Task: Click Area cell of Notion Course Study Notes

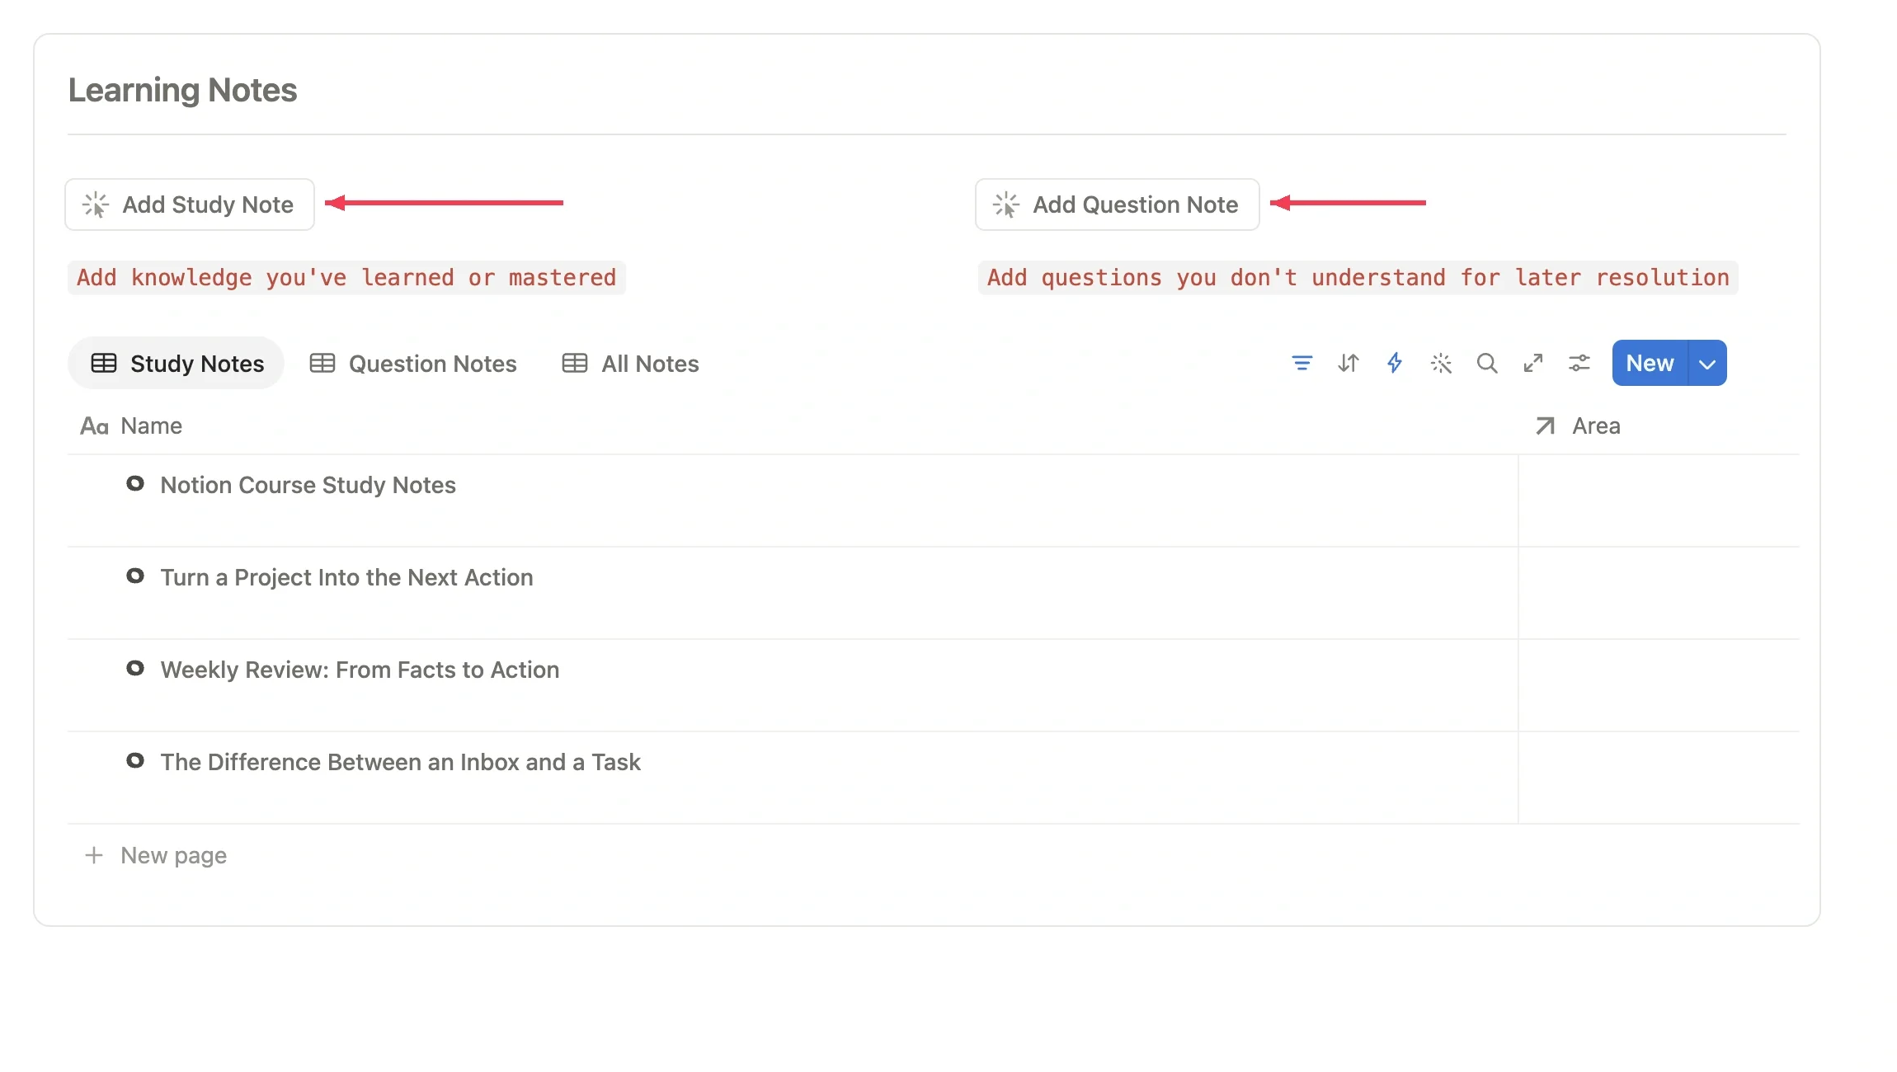Action: pyautogui.click(x=1659, y=501)
